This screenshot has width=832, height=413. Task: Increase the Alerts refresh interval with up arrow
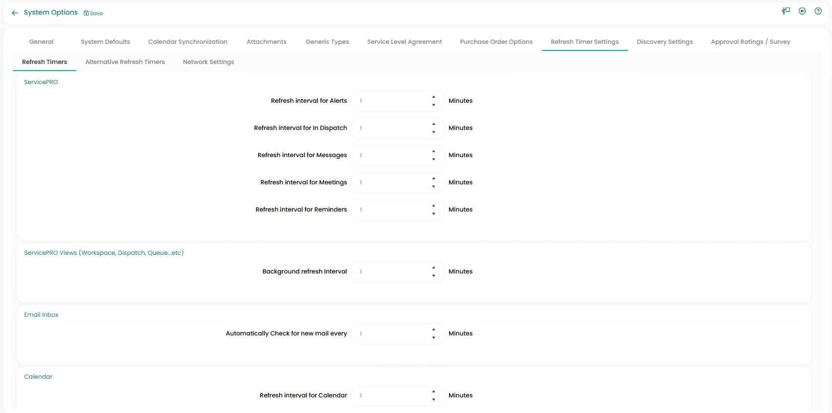[x=433, y=97]
